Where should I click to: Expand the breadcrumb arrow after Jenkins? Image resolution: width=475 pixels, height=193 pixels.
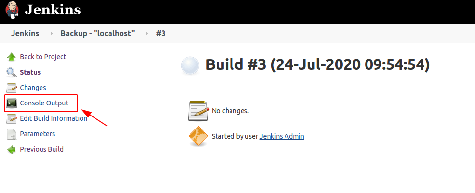pos(51,34)
